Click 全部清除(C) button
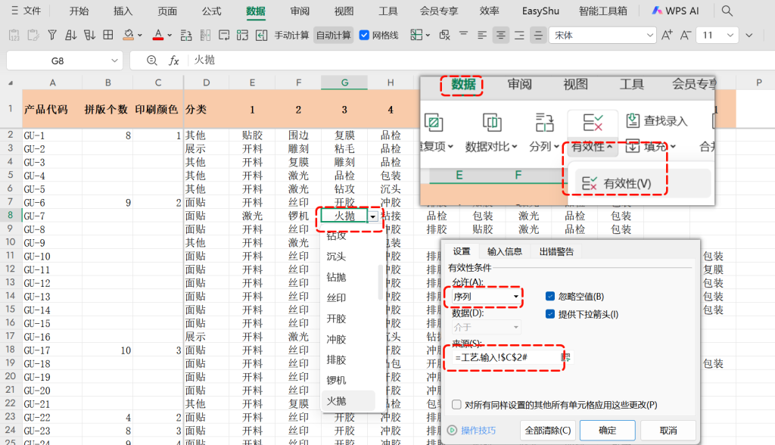Image resolution: width=775 pixels, height=445 pixels. pos(548,430)
